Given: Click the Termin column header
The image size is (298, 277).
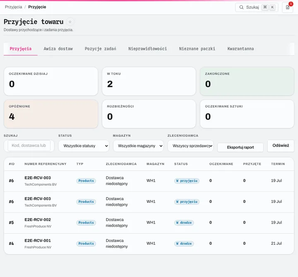Looking at the screenshot, I should [278, 164].
